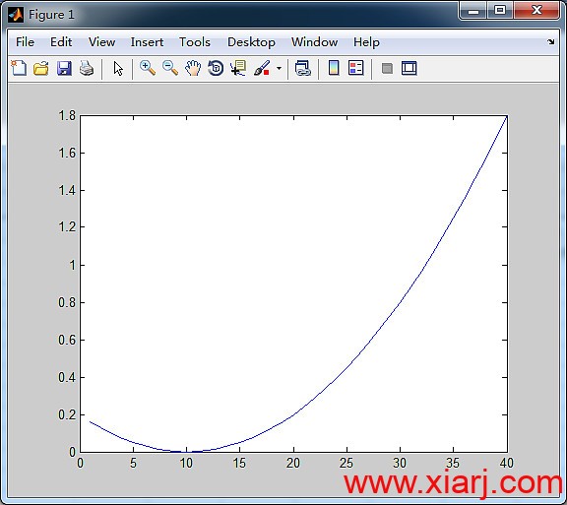Activate the Zoom In magnifier
Screen dimensions: 567x505
[148, 68]
